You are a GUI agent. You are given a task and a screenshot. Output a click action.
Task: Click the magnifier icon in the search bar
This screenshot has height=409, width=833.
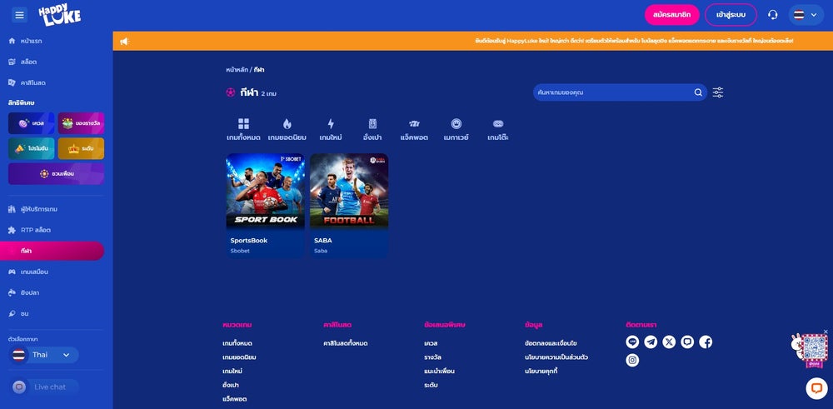[698, 92]
